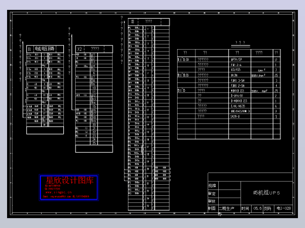The height and width of the screenshot is (228, 305).
Task: Click the "时间" label in title block
Action: click(245, 209)
